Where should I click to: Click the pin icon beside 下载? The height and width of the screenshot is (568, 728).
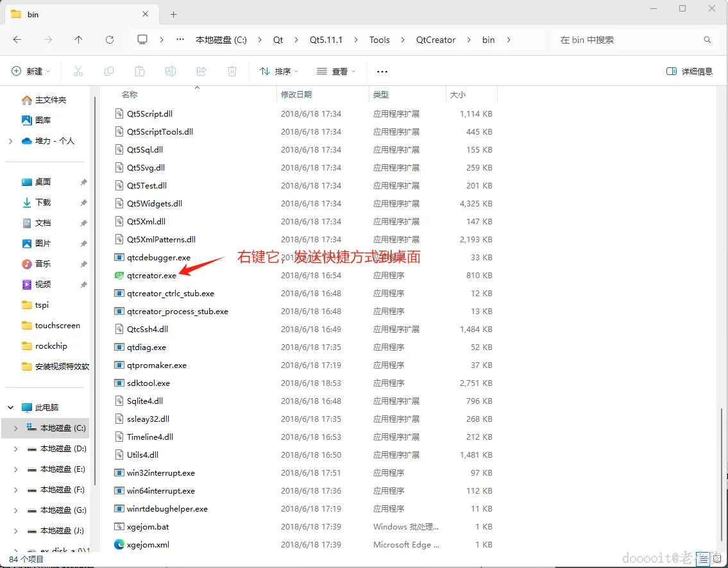(x=83, y=203)
